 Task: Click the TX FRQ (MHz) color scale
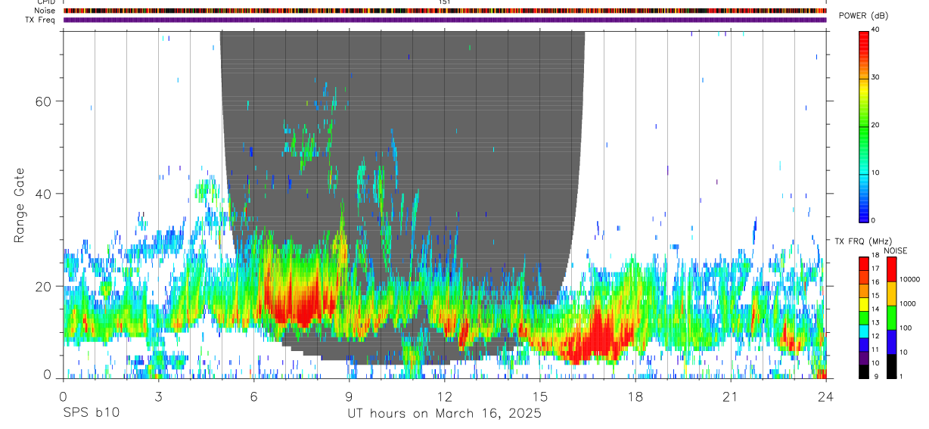click(864, 317)
